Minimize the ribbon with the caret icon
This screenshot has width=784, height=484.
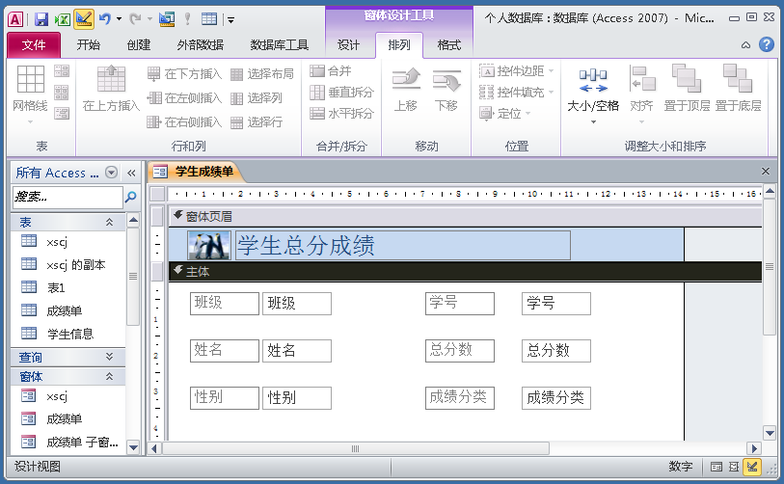(x=745, y=45)
